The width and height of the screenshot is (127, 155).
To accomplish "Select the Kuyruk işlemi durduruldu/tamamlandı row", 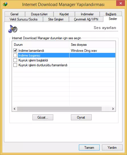I will [64, 65].
